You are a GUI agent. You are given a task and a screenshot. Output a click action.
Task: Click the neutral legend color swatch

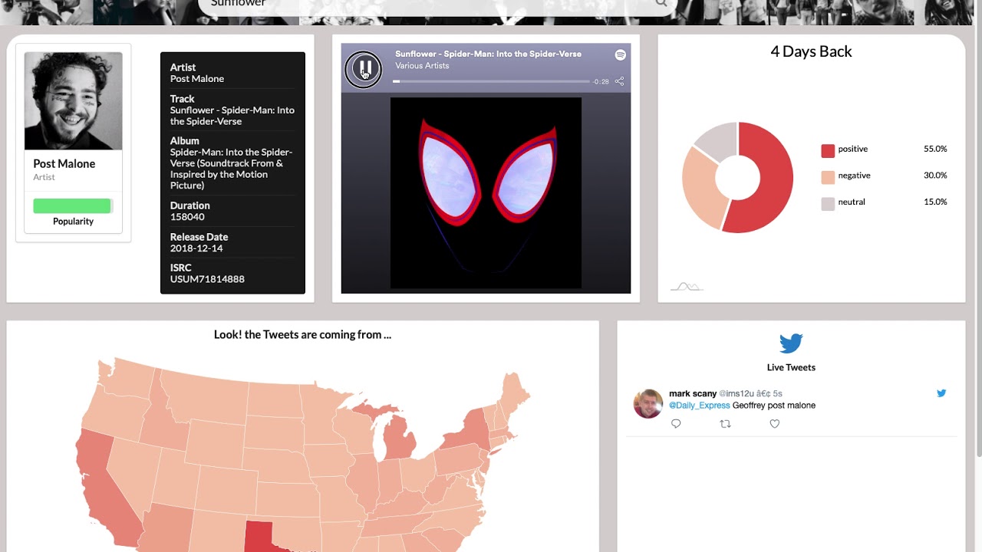(x=828, y=203)
